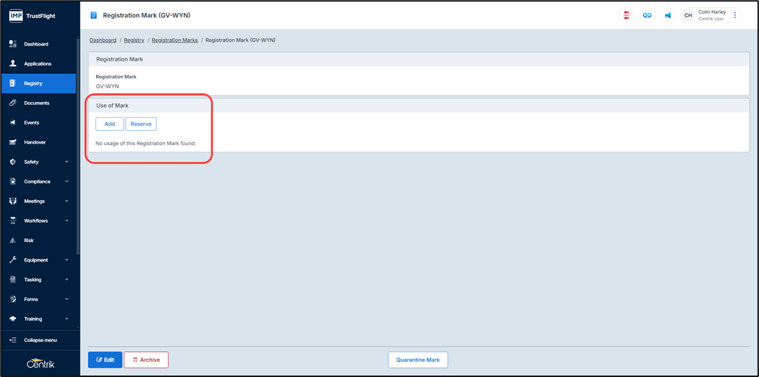Expand the Meetings menu chevron
This screenshot has width=759, height=377.
(x=67, y=201)
